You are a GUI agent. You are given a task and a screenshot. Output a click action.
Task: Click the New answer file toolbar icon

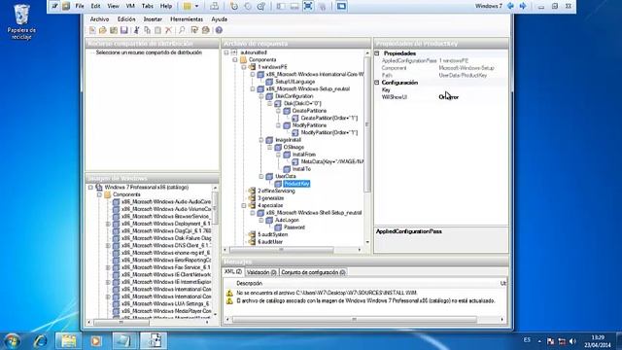[92, 30]
